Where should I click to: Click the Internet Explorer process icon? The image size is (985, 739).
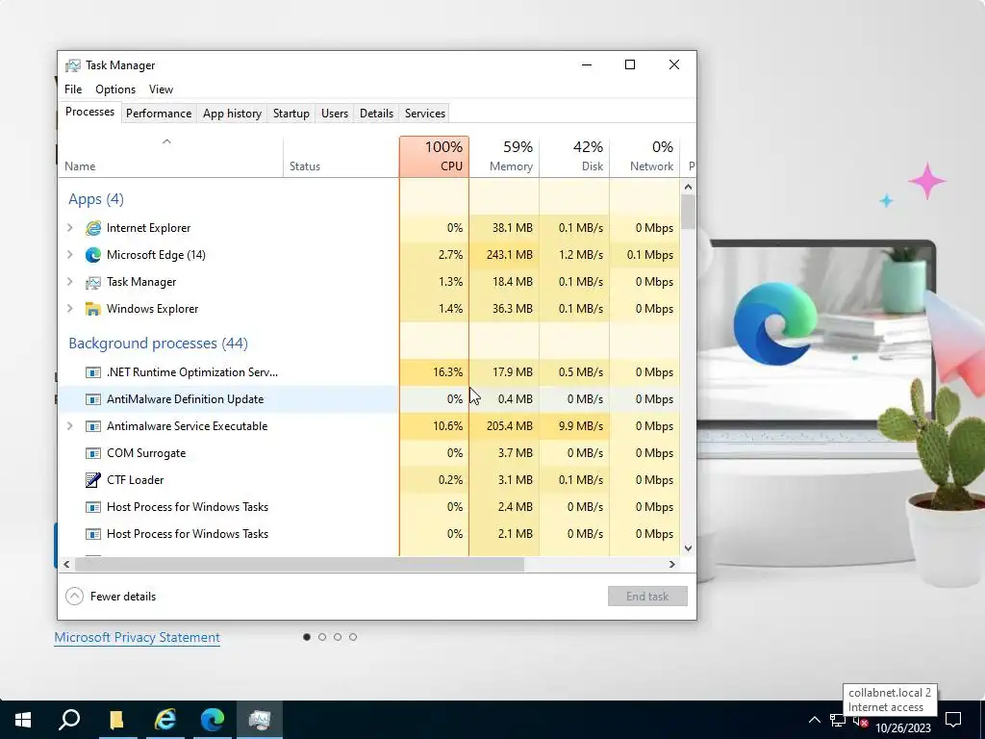[93, 228]
